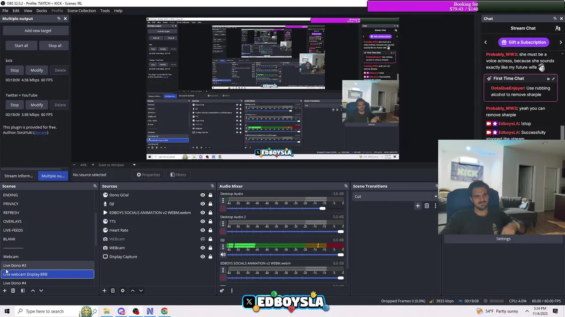The width and height of the screenshot is (565, 317).
Task: Hide the Display Capture source
Action: click(203, 257)
